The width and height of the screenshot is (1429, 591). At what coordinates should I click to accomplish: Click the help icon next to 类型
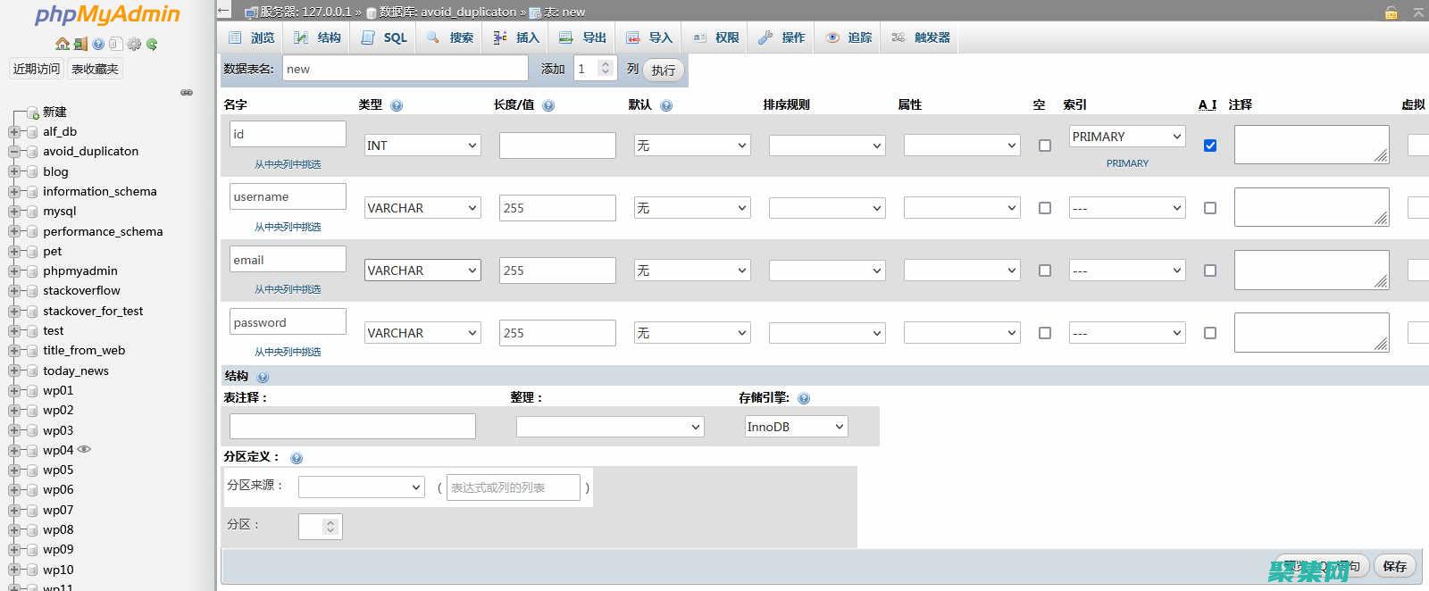tap(397, 105)
